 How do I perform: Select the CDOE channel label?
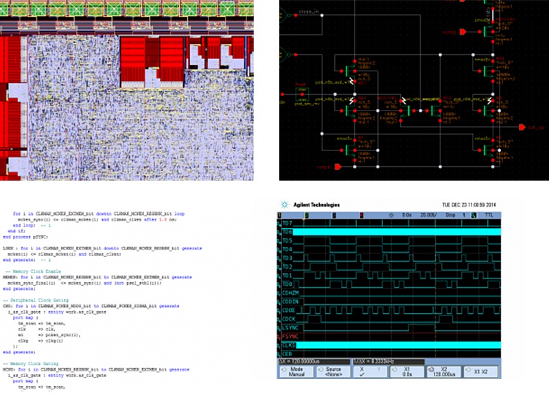click(290, 309)
